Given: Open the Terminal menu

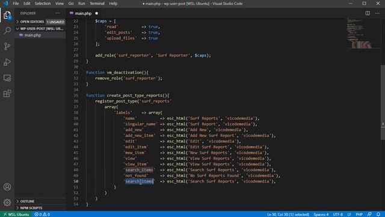Looking at the screenshot, I should click(x=97, y=4).
